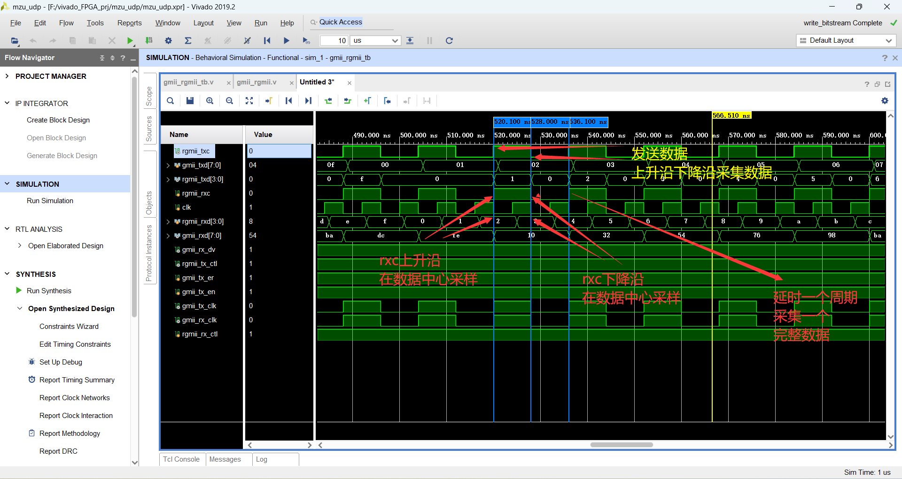Viewport: 902px width, 479px height.
Task: Click the Restart simulation icon
Action: tap(449, 41)
